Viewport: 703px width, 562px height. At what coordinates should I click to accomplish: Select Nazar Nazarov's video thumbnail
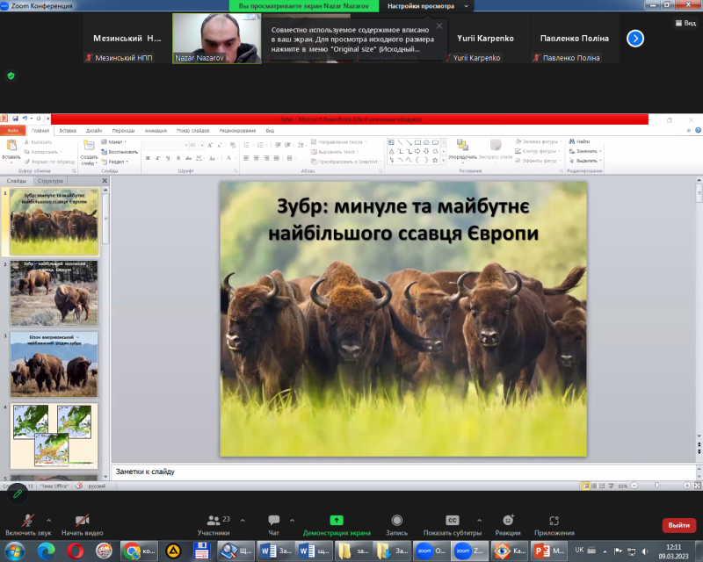pyautogui.click(x=216, y=39)
